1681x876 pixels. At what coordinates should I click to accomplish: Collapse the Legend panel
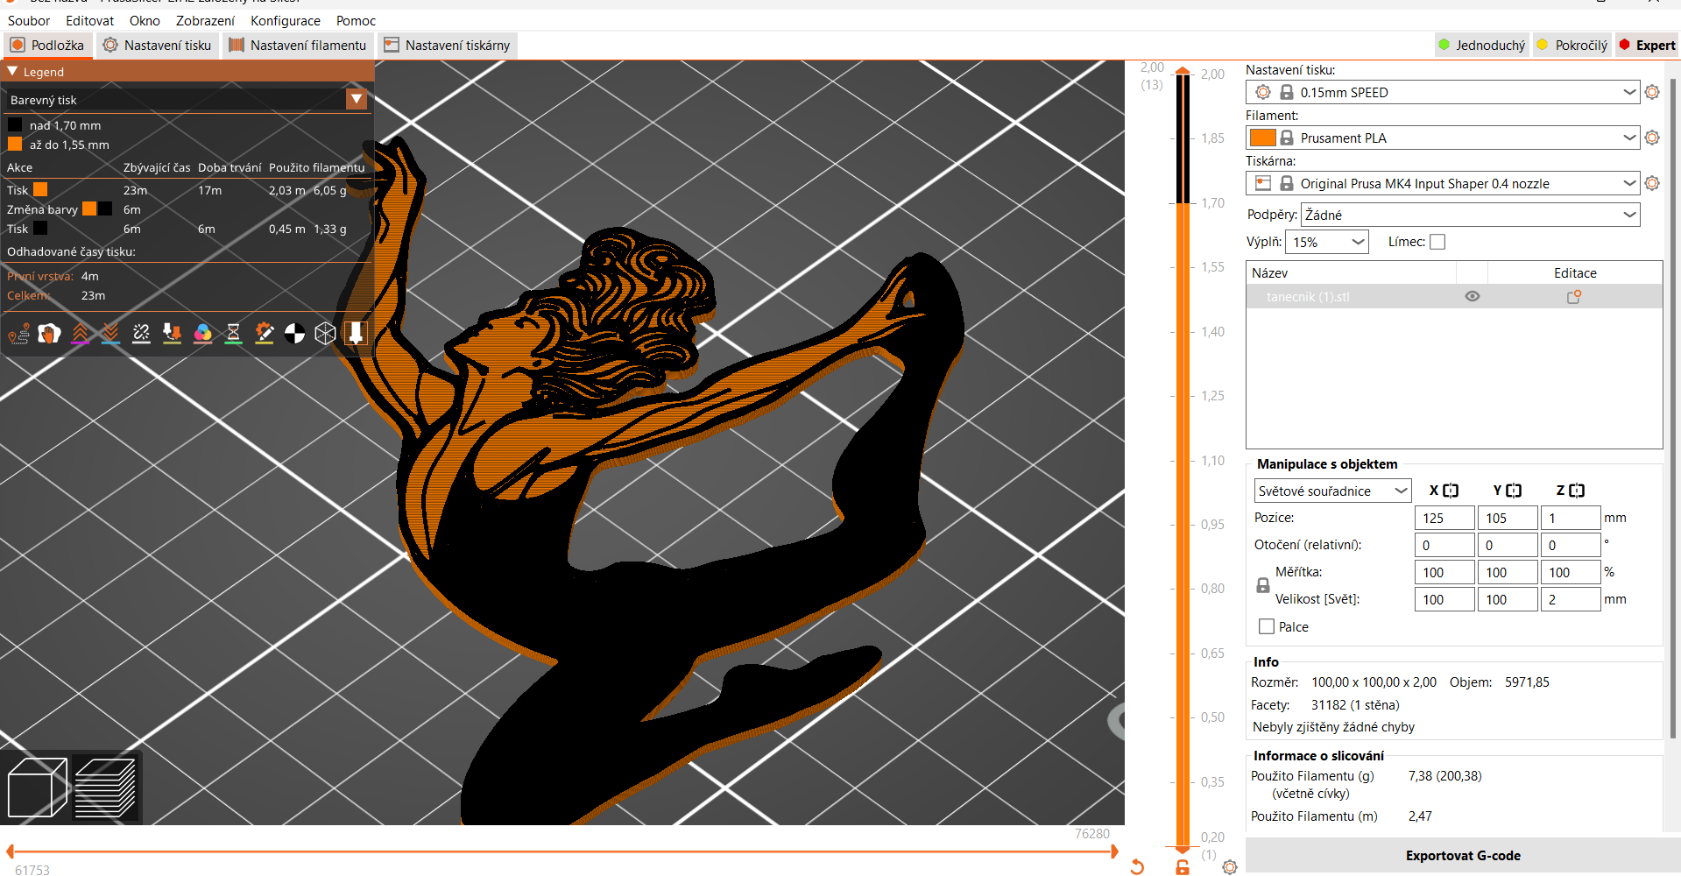tap(13, 72)
